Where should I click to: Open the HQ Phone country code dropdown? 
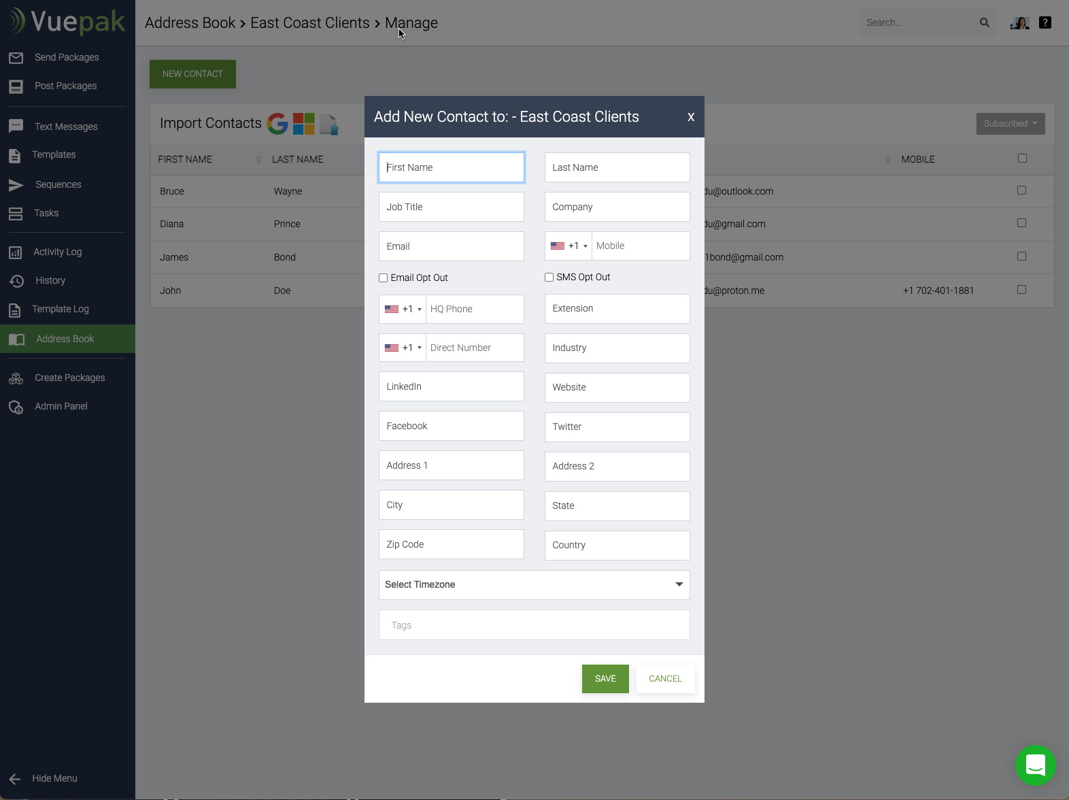(403, 309)
